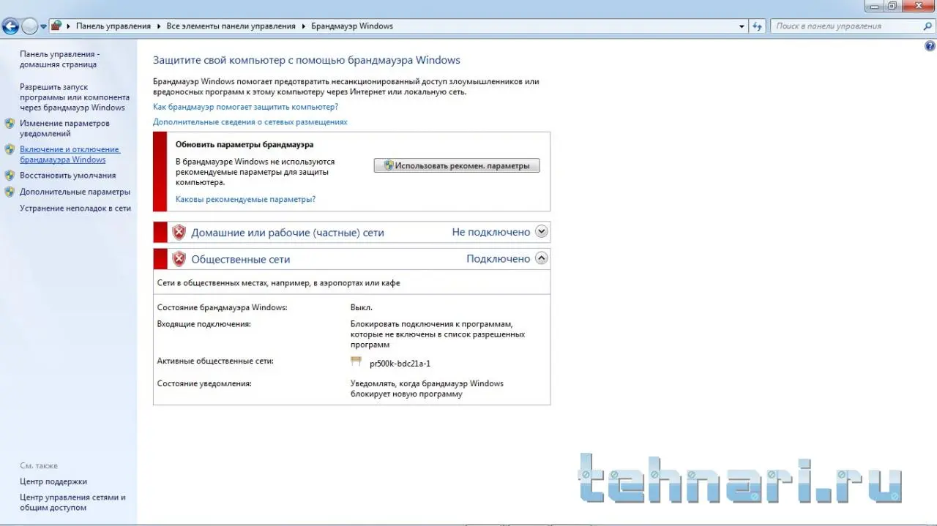Open 'Дополнительные параметры' link
The height and width of the screenshot is (526, 937).
pos(75,192)
